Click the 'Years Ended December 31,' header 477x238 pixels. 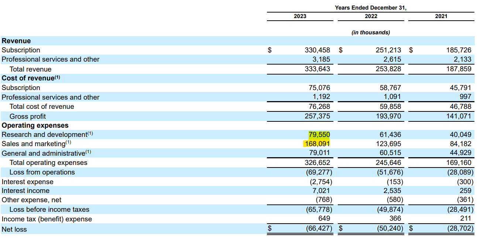point(371,7)
